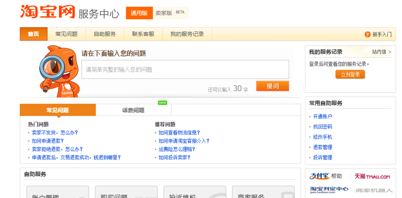
Task: Go to the 首页 navigation tab
Action: [33, 34]
